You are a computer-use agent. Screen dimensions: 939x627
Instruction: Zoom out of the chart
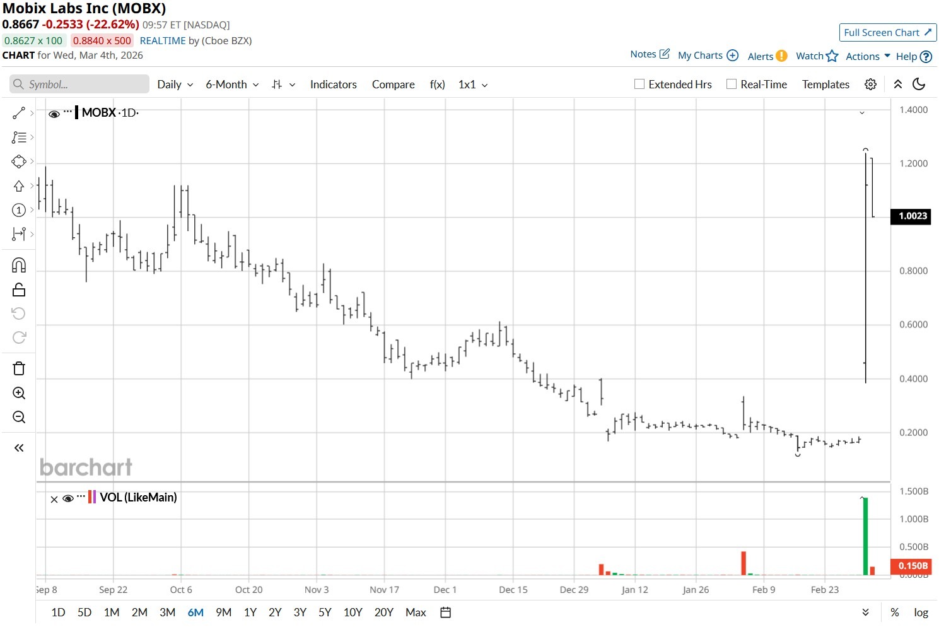click(x=19, y=417)
